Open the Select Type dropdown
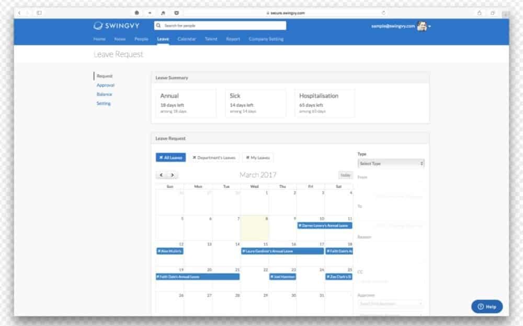 (391, 163)
